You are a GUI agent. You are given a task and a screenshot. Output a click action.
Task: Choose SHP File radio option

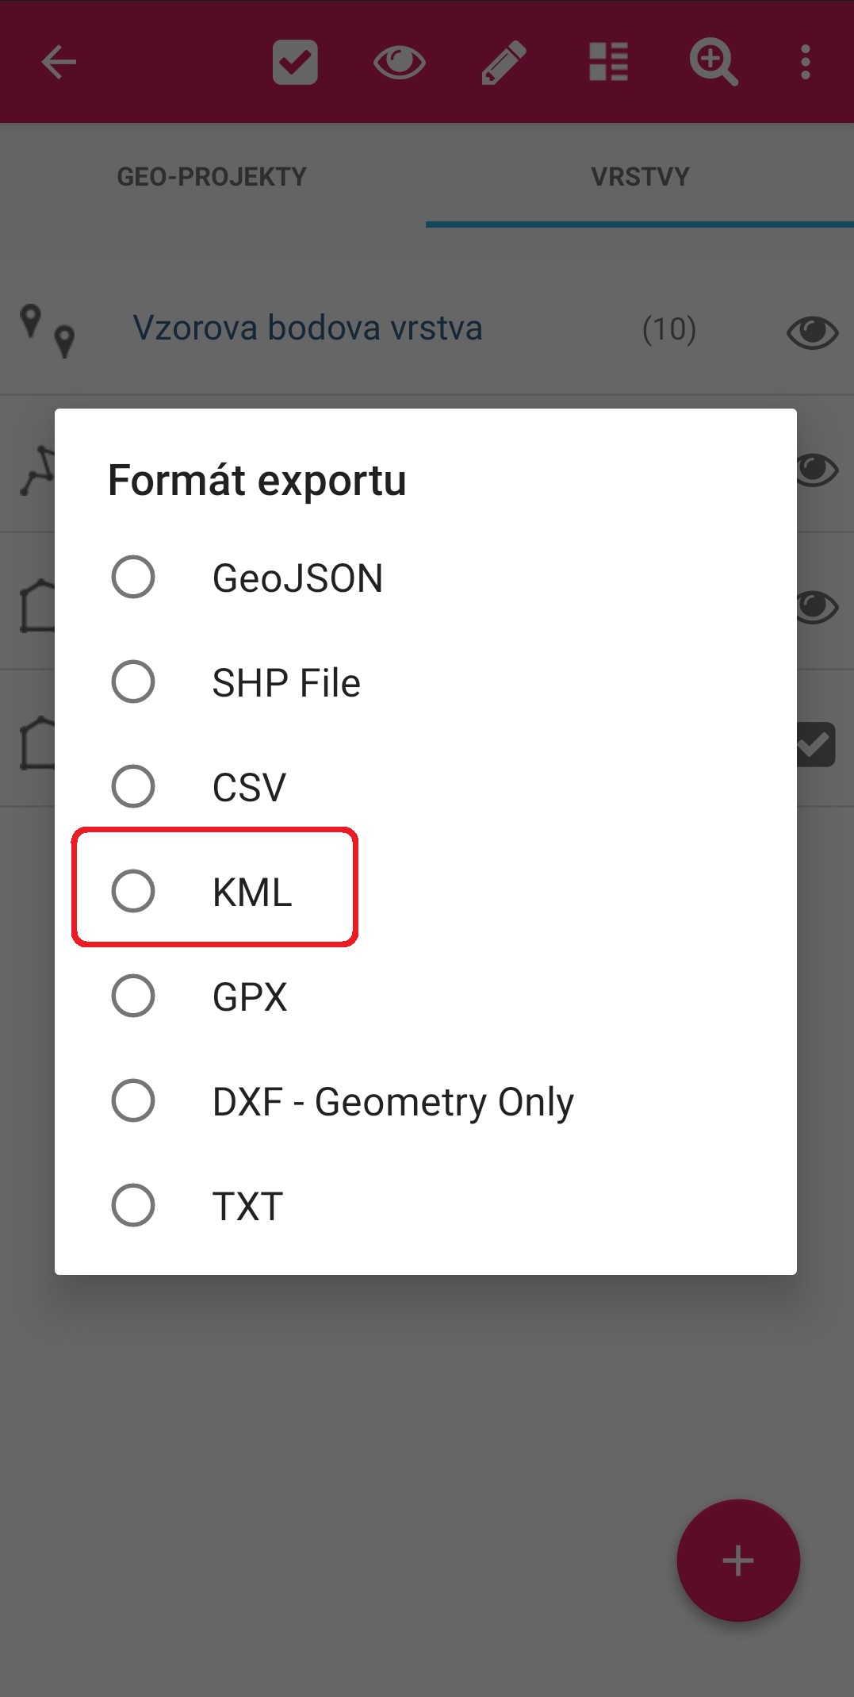click(426, 681)
